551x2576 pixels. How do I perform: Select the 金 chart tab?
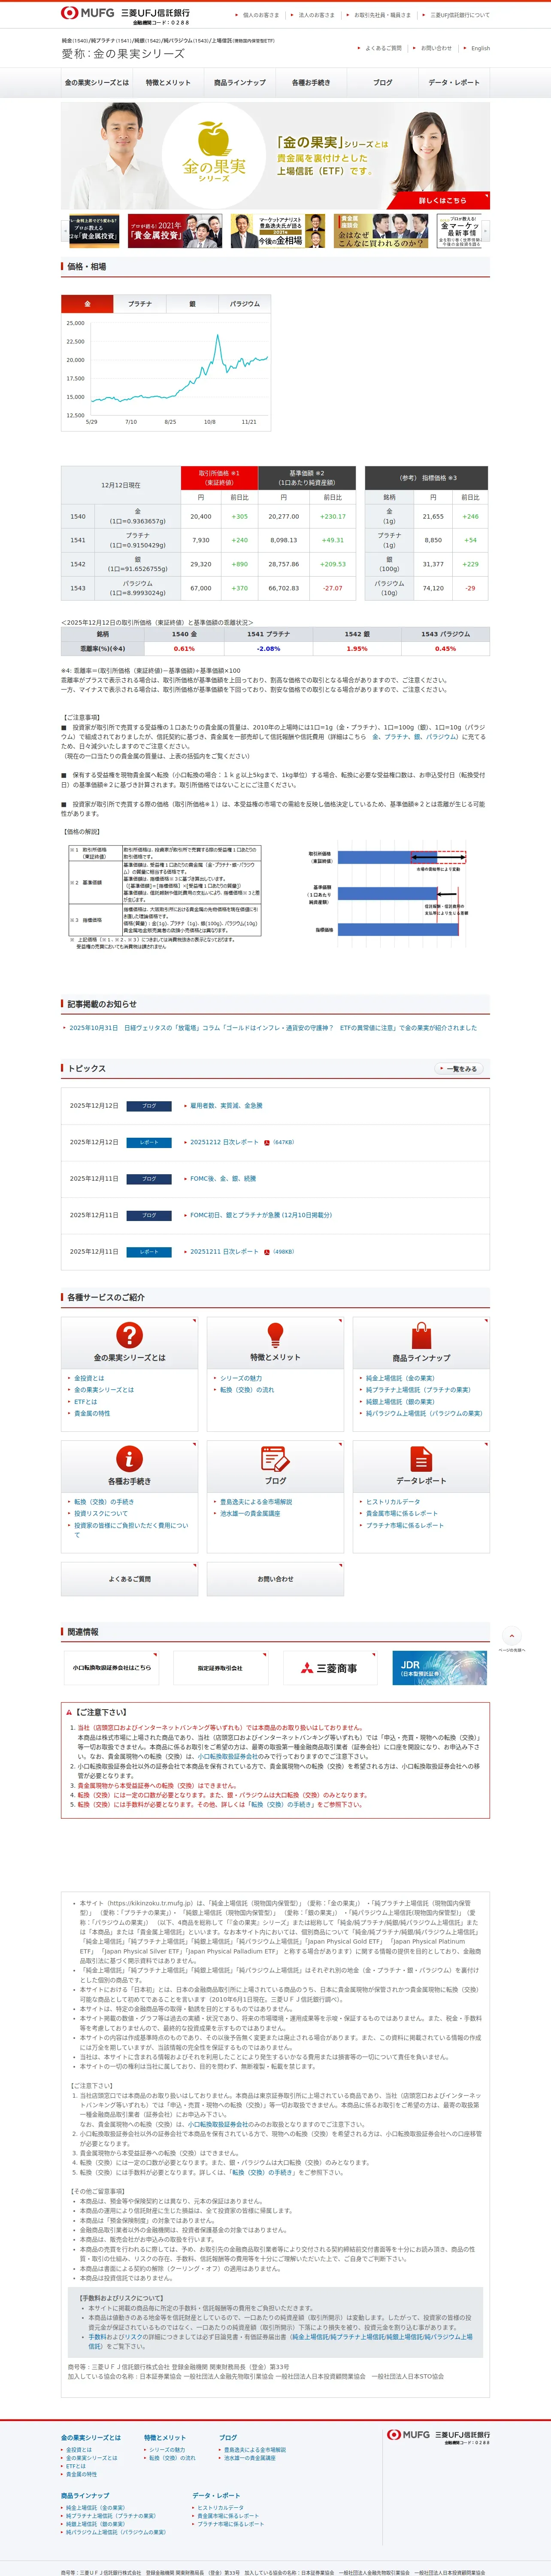(x=87, y=304)
